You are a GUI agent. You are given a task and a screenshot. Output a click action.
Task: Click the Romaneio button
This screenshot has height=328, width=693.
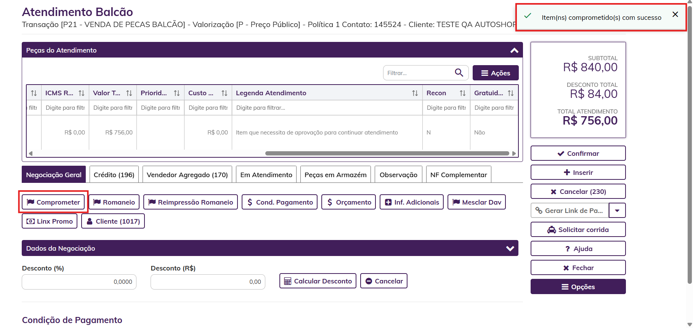click(x=114, y=202)
